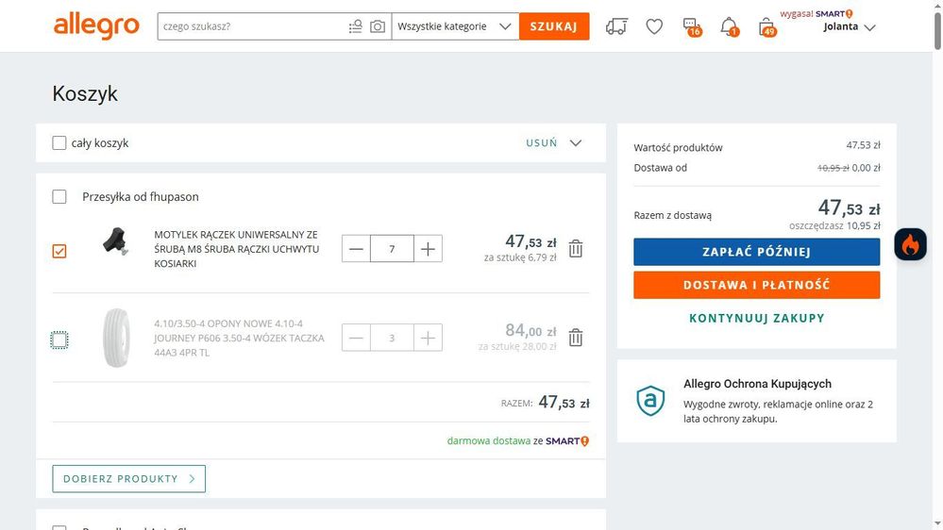Expand the Jolanta account menu

[x=850, y=27]
